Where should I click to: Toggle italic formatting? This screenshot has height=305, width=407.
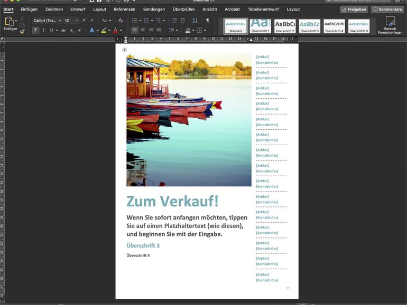(x=43, y=30)
